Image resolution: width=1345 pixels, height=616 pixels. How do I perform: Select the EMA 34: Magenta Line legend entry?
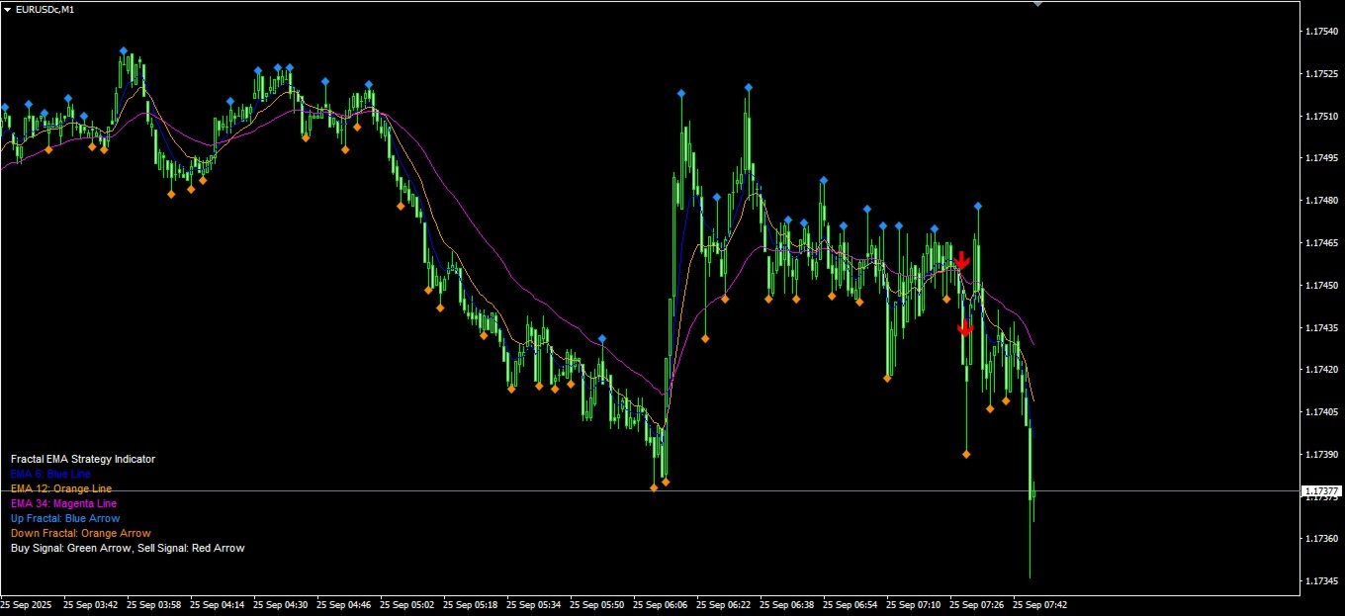pos(63,503)
